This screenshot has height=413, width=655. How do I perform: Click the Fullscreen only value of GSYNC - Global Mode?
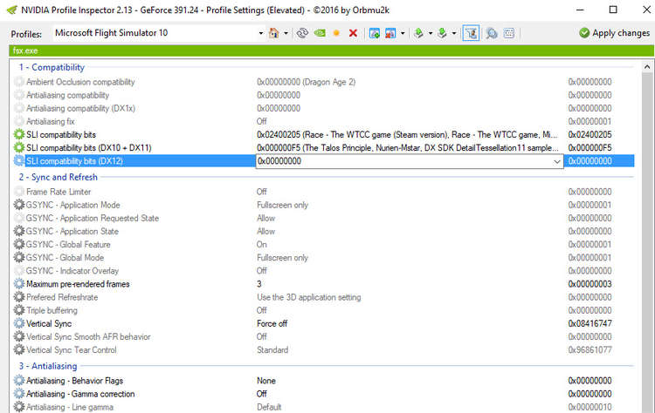click(x=282, y=258)
